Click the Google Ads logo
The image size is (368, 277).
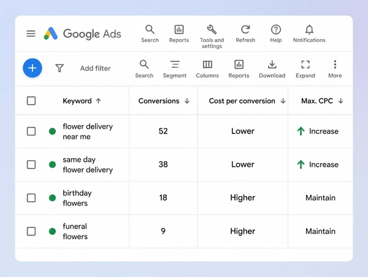[x=82, y=34]
